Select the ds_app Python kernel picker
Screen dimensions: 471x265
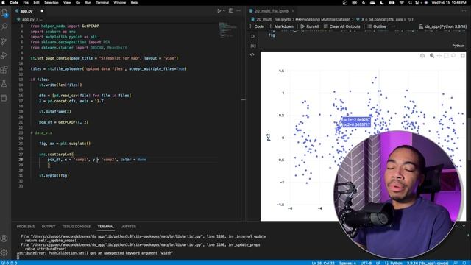coord(443,26)
